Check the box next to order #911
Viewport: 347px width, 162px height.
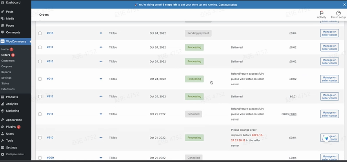[x=40, y=114]
